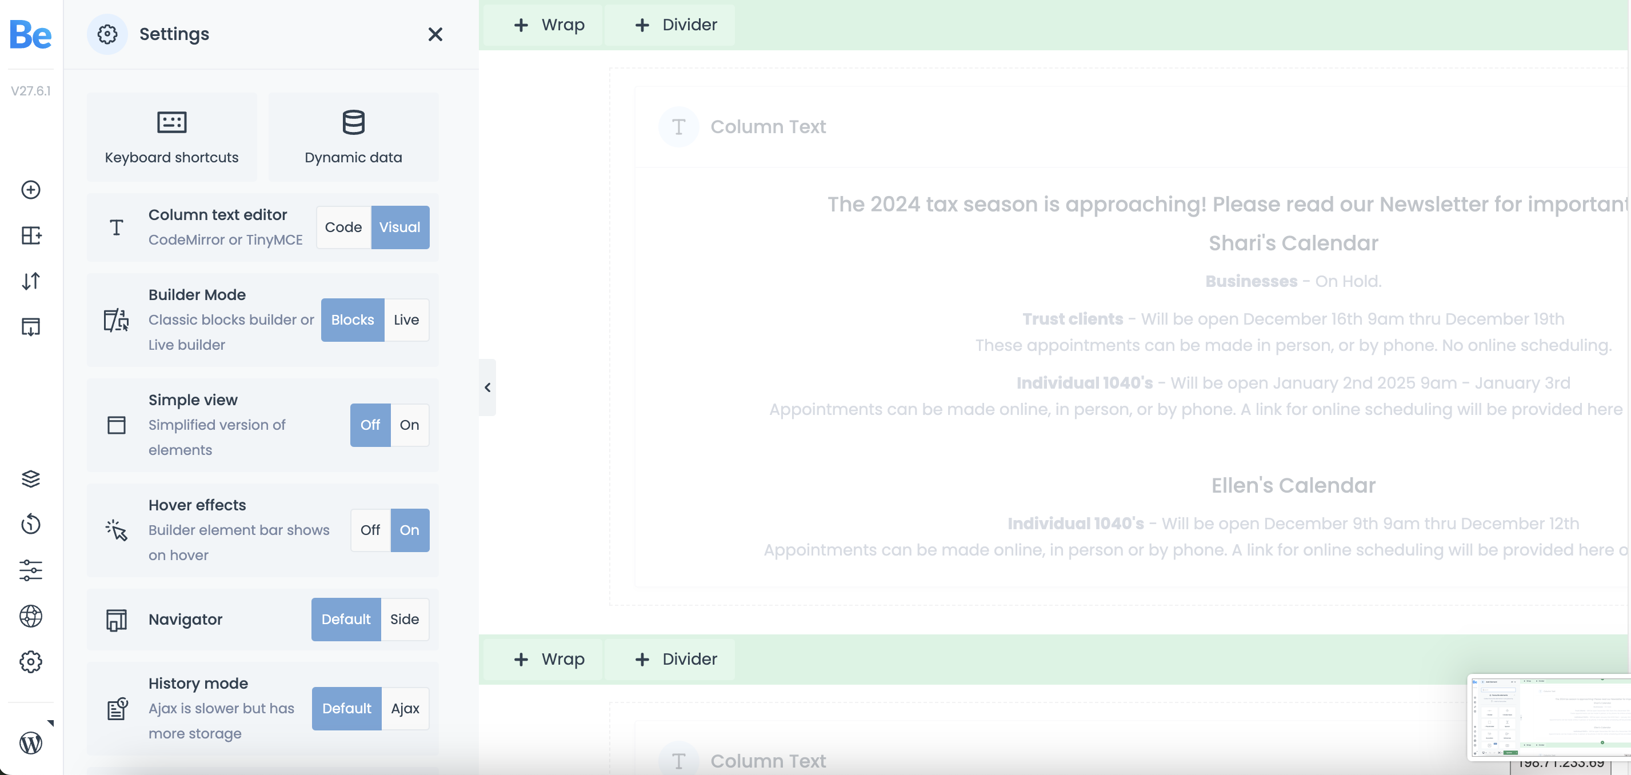Click the Visual editor button
The image size is (1631, 775).
point(398,227)
